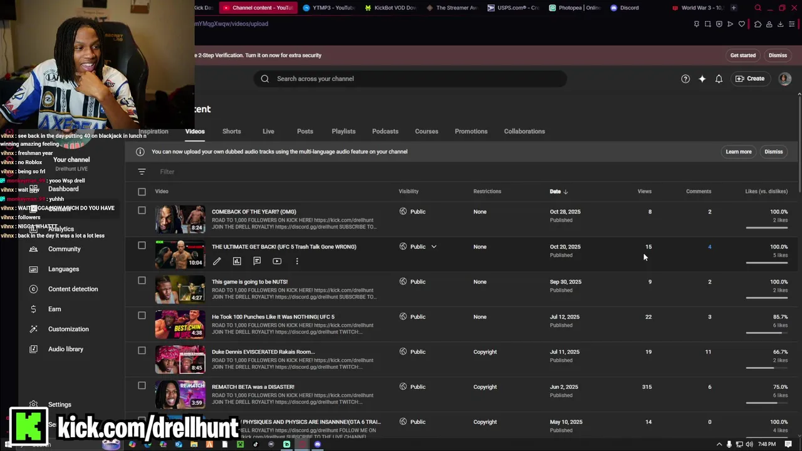This screenshot has height=451, width=802.
Task: Click Learn more on dubbed audio banner
Action: click(739, 152)
